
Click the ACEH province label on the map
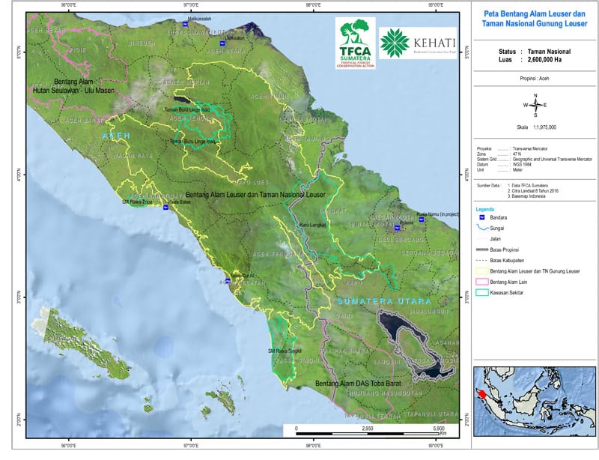[x=116, y=135]
